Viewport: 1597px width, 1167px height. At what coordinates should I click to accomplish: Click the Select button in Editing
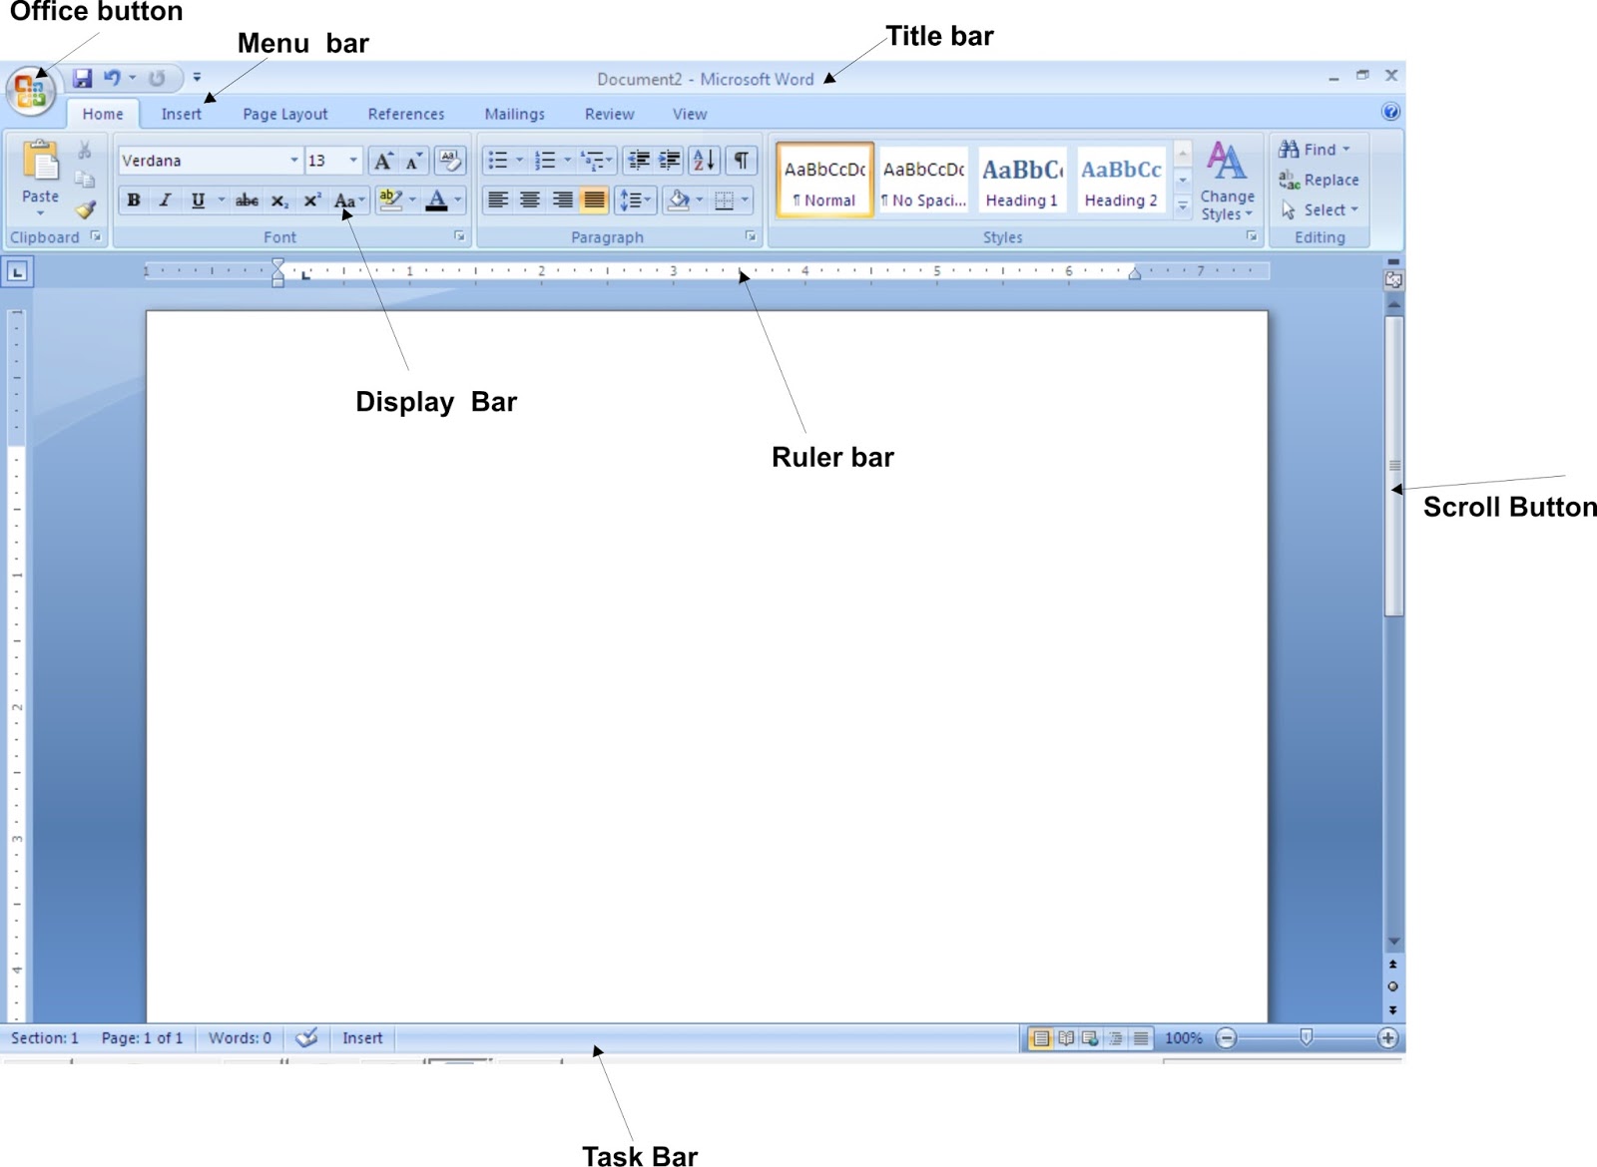[1320, 209]
